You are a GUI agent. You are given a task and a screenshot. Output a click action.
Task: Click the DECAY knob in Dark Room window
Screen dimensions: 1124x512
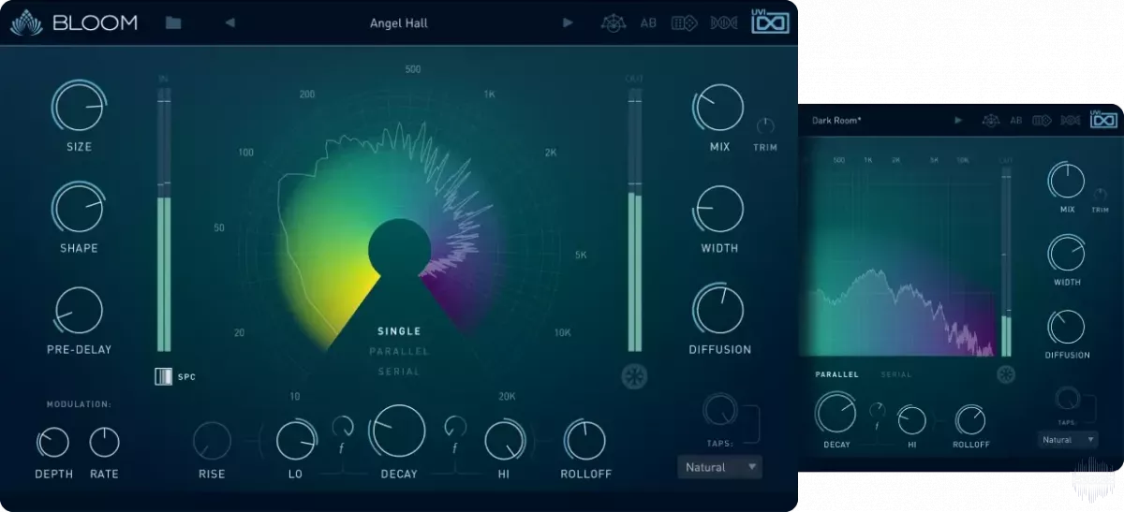click(x=836, y=413)
